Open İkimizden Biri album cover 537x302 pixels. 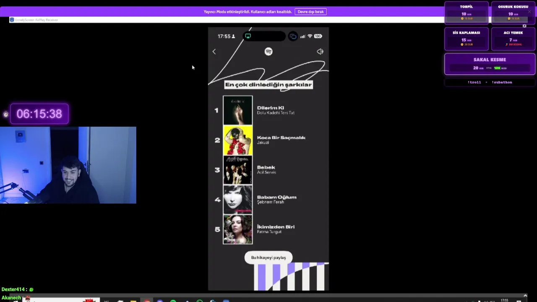(x=238, y=229)
